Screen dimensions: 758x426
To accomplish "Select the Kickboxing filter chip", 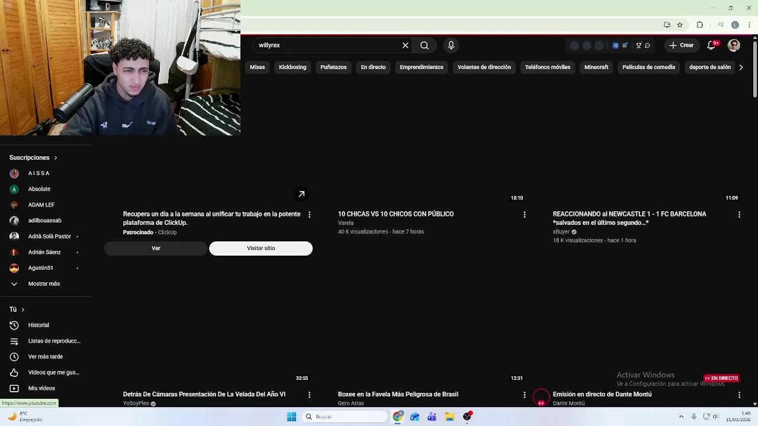I will pos(293,67).
